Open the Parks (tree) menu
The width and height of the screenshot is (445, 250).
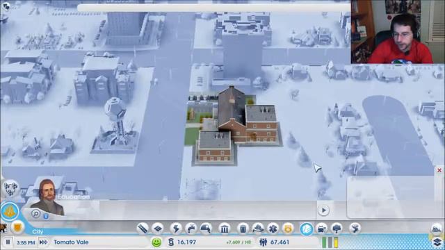click(x=337, y=228)
